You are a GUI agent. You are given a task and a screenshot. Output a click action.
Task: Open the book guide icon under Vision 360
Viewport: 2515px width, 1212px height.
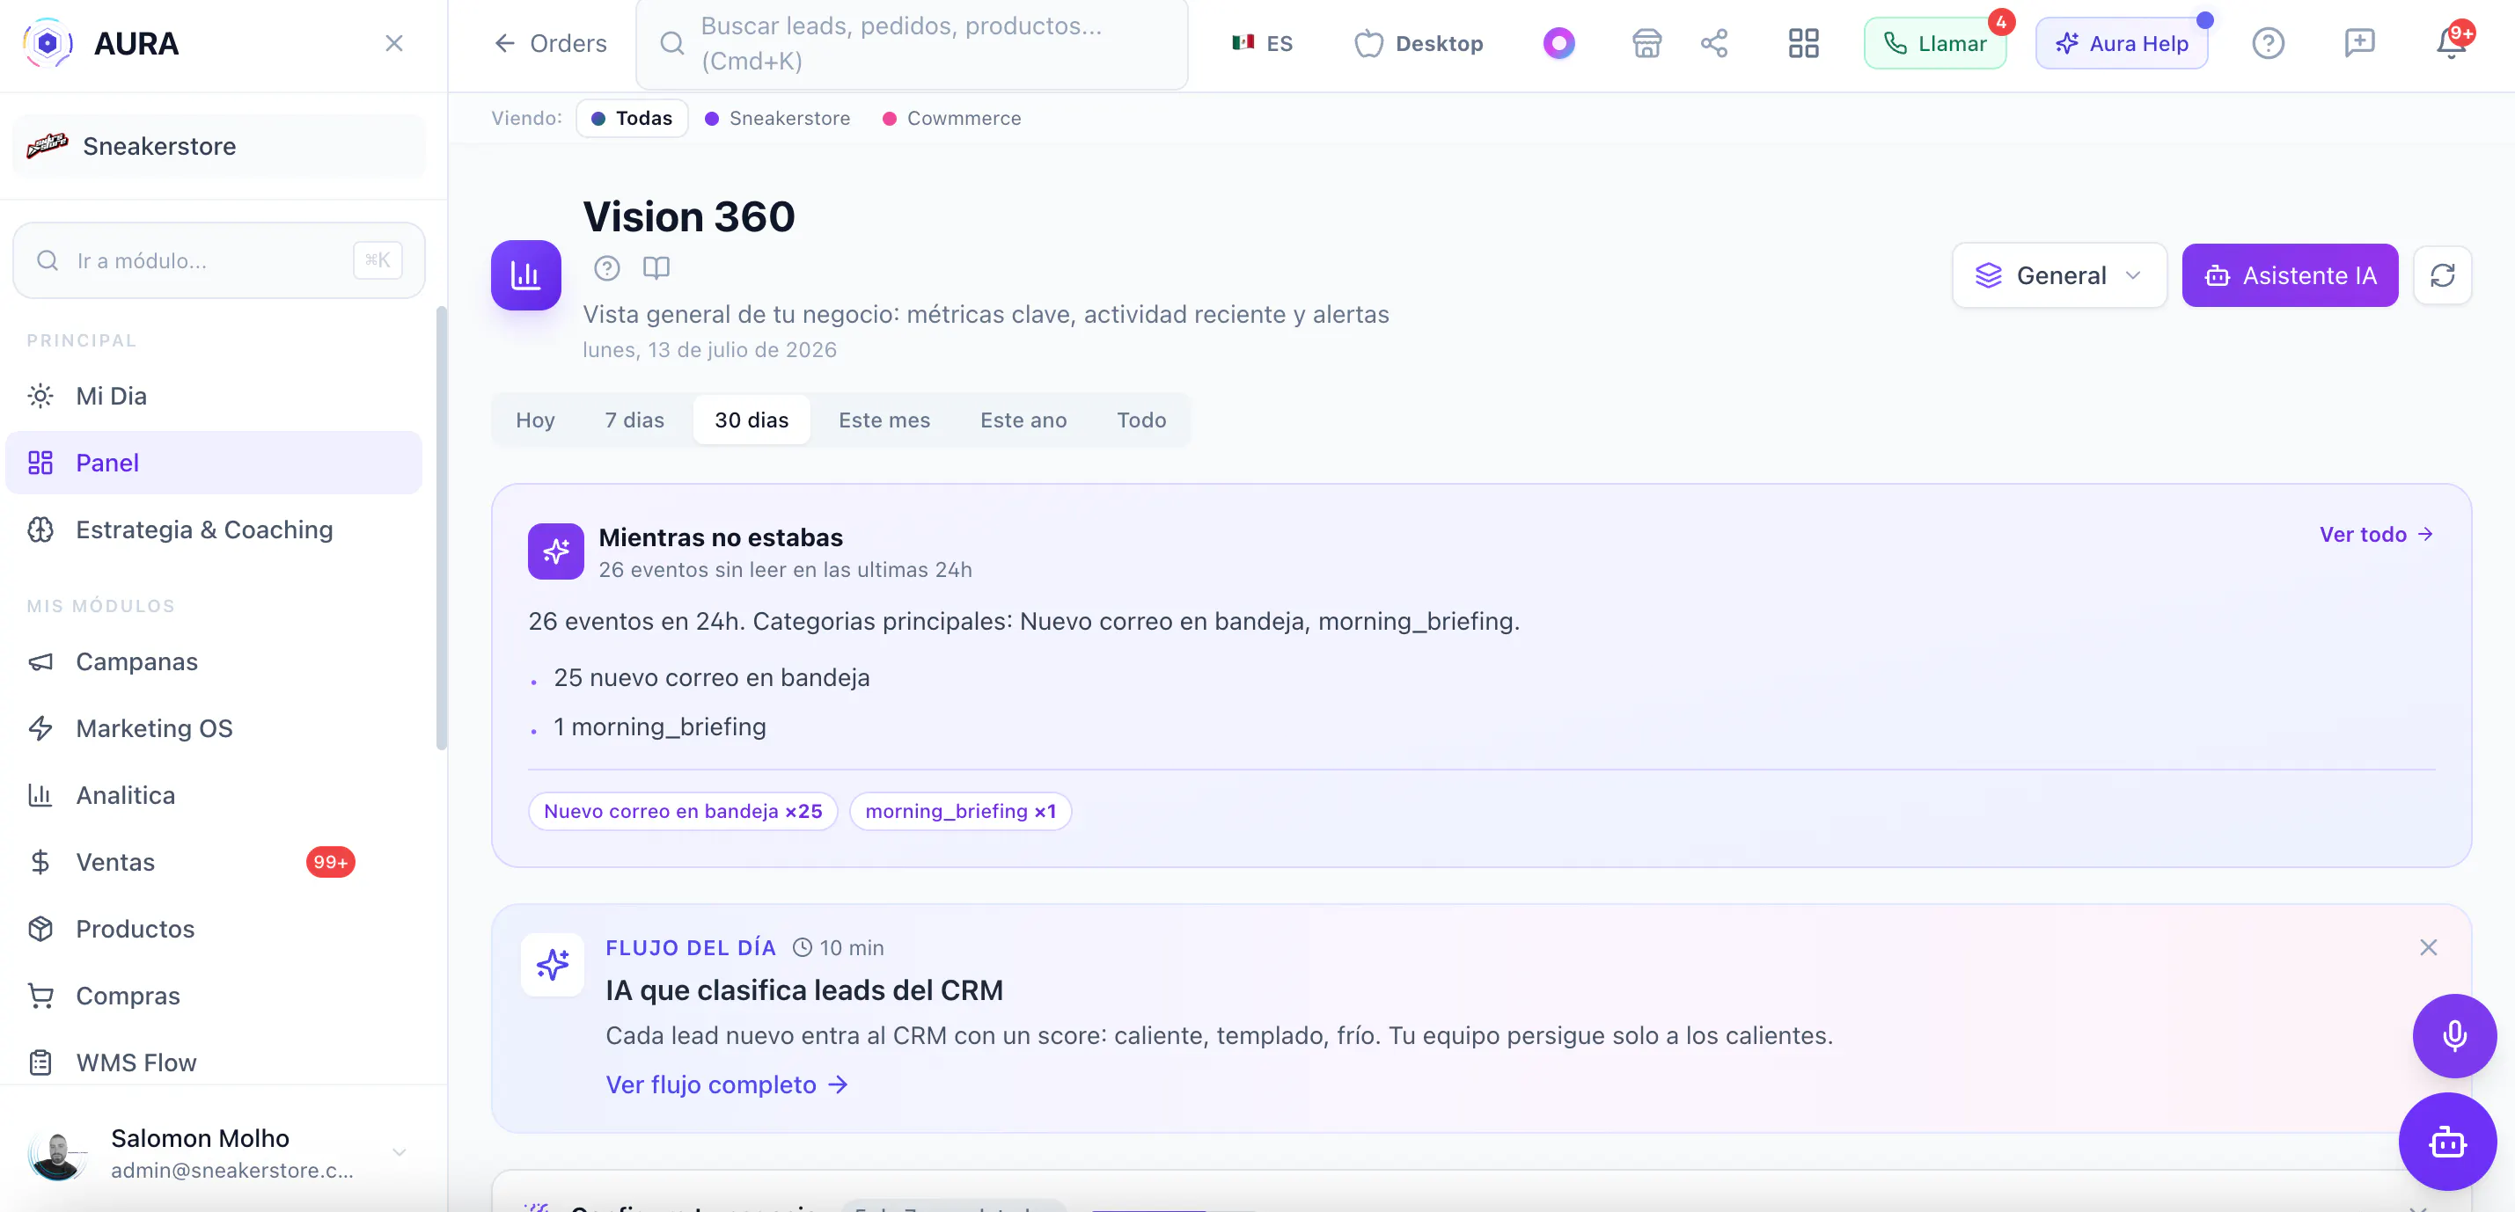(x=656, y=267)
